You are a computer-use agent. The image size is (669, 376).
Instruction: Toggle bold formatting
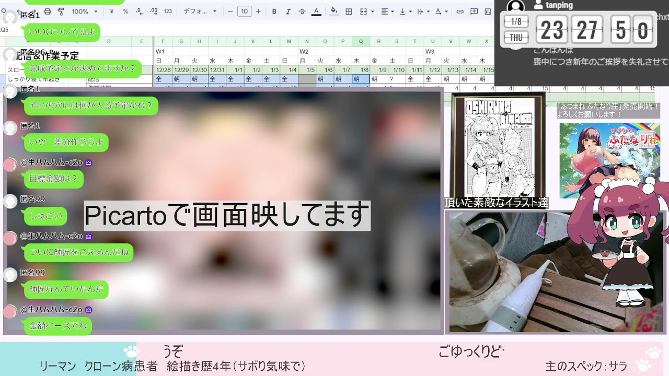click(x=274, y=11)
